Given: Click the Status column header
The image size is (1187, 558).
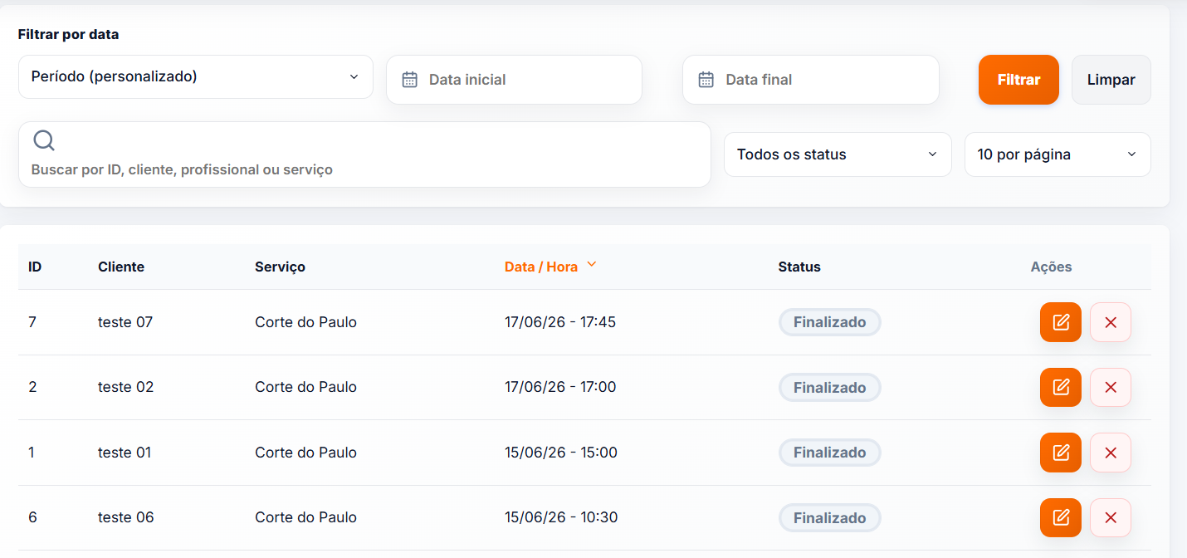Looking at the screenshot, I should (x=799, y=267).
